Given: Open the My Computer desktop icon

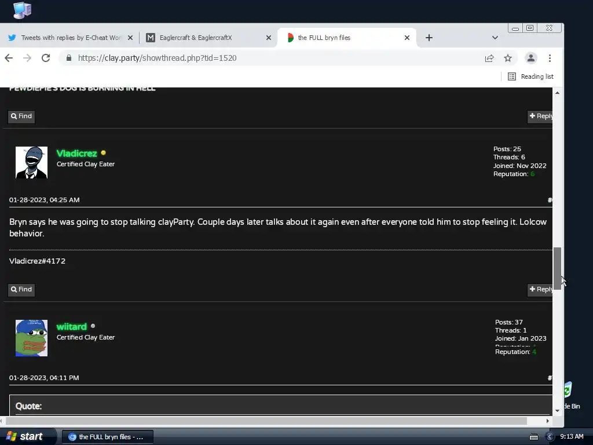Looking at the screenshot, I should (23, 10).
